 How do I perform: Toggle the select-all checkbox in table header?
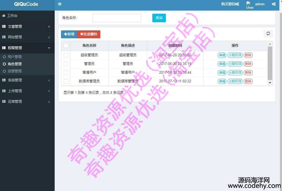point(66,45)
